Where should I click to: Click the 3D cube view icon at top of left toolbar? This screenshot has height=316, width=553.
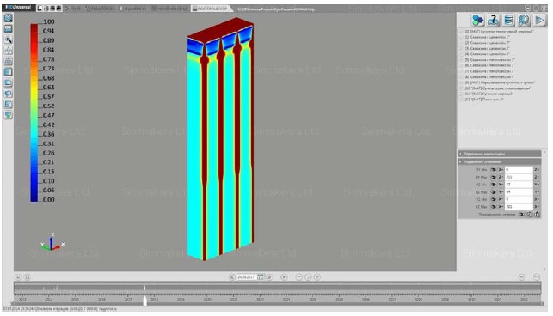coord(8,18)
